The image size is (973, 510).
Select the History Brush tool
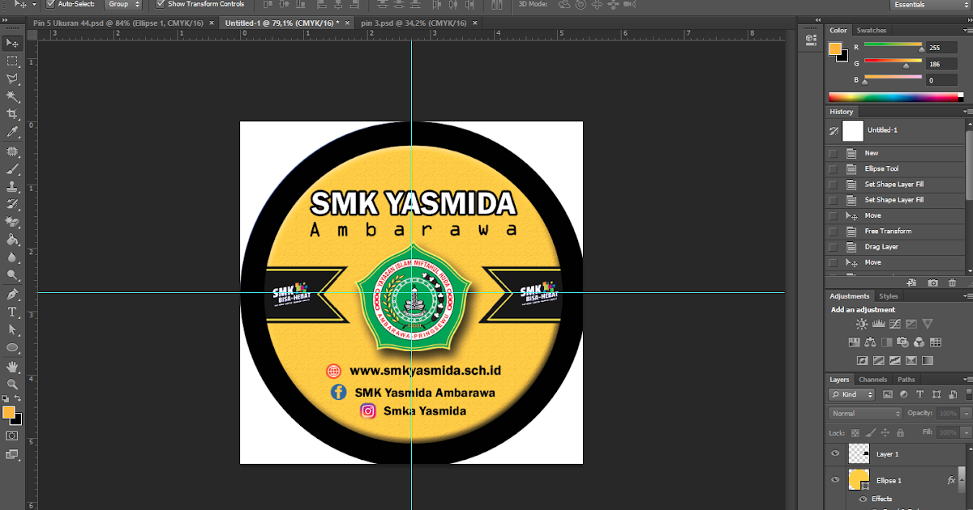pos(12,205)
